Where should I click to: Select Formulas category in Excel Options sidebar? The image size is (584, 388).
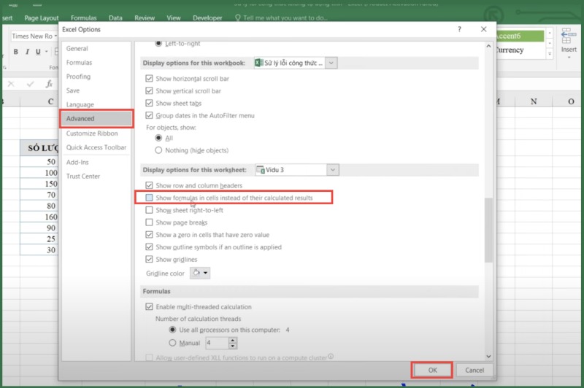pos(96,63)
